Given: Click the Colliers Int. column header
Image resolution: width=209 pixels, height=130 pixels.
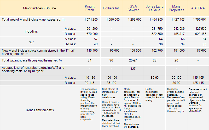Looking at the screenshot, I should tap(111, 8).
